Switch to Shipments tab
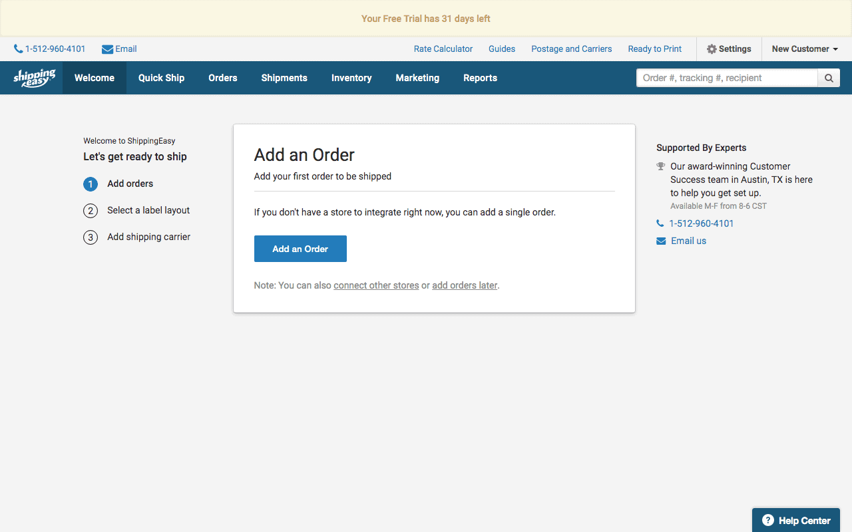Viewport: 852px width, 532px height. coord(284,78)
